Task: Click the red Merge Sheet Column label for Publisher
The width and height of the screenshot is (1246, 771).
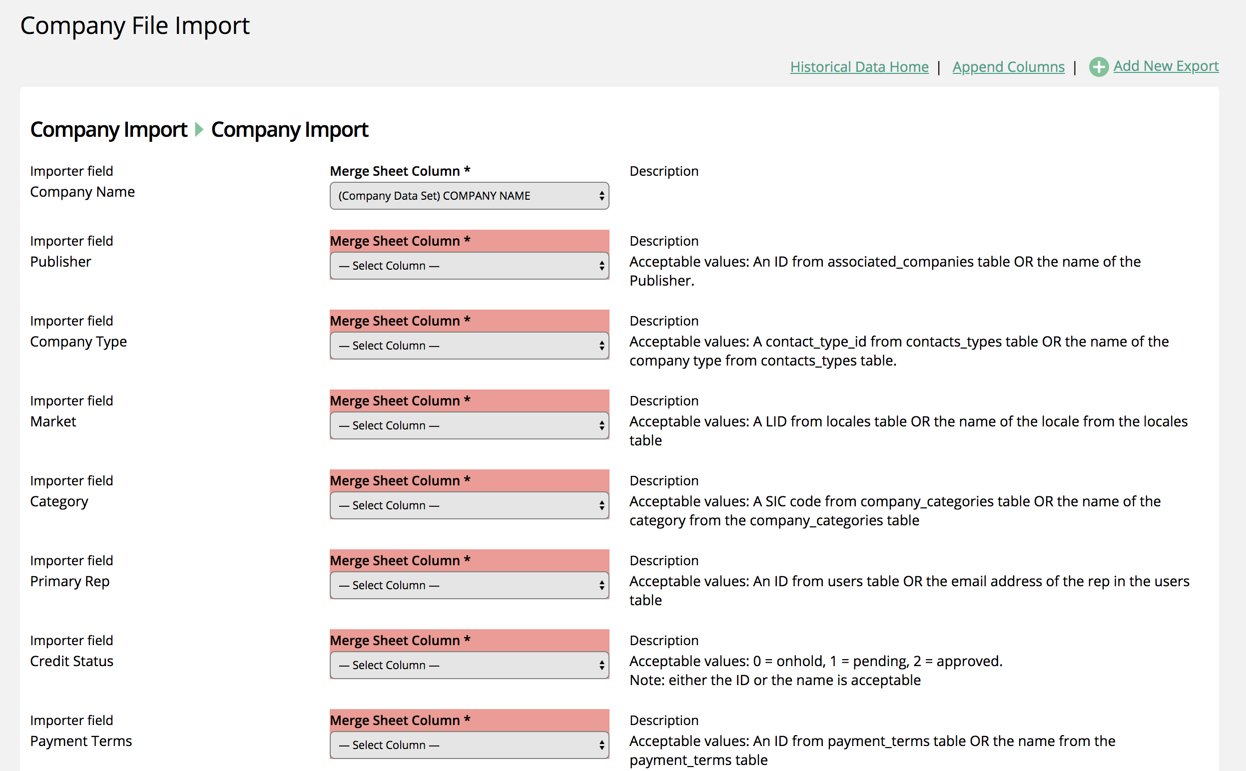Action: (x=400, y=241)
